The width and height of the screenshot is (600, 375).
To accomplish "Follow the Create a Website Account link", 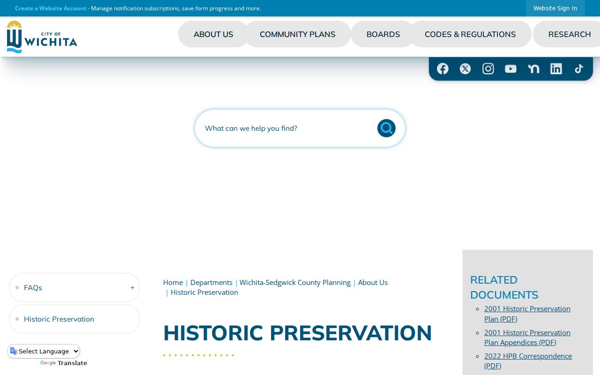I will coord(51,8).
